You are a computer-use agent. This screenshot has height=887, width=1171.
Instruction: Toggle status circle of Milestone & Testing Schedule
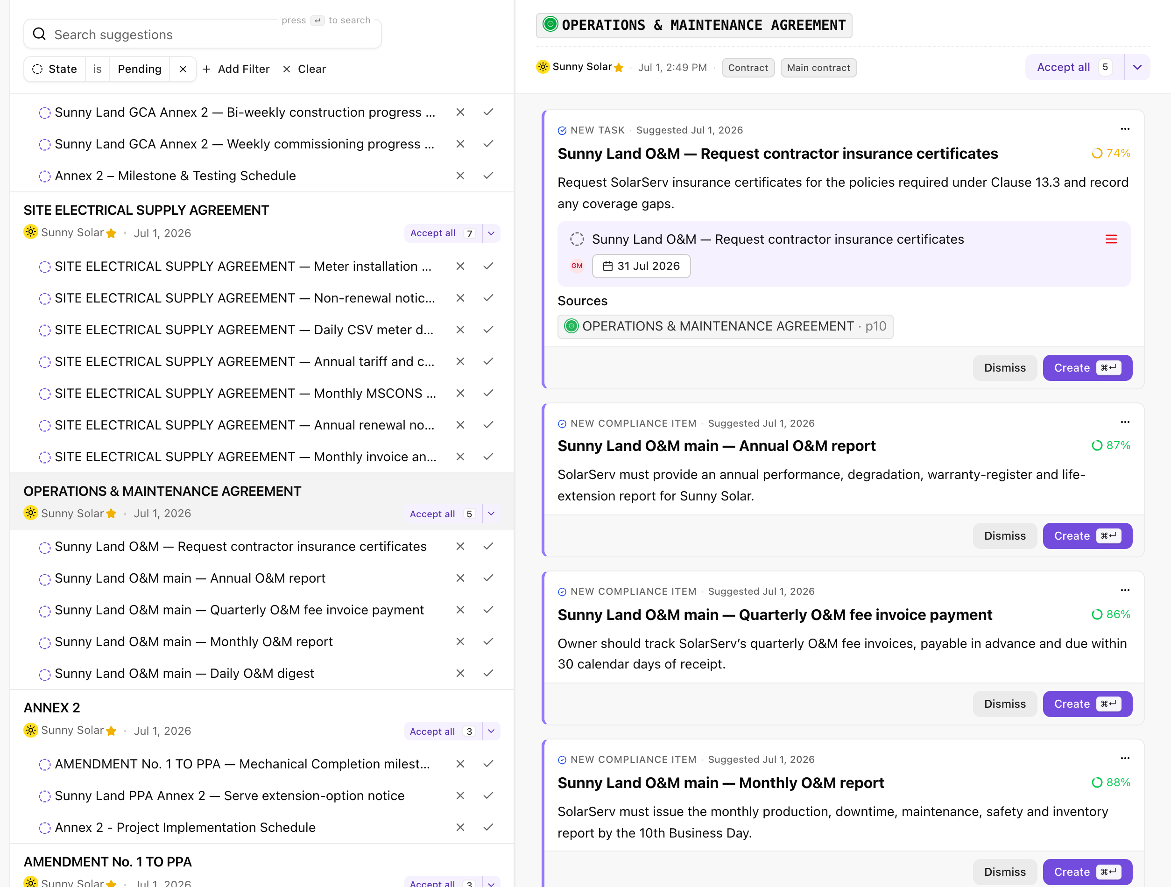point(45,176)
